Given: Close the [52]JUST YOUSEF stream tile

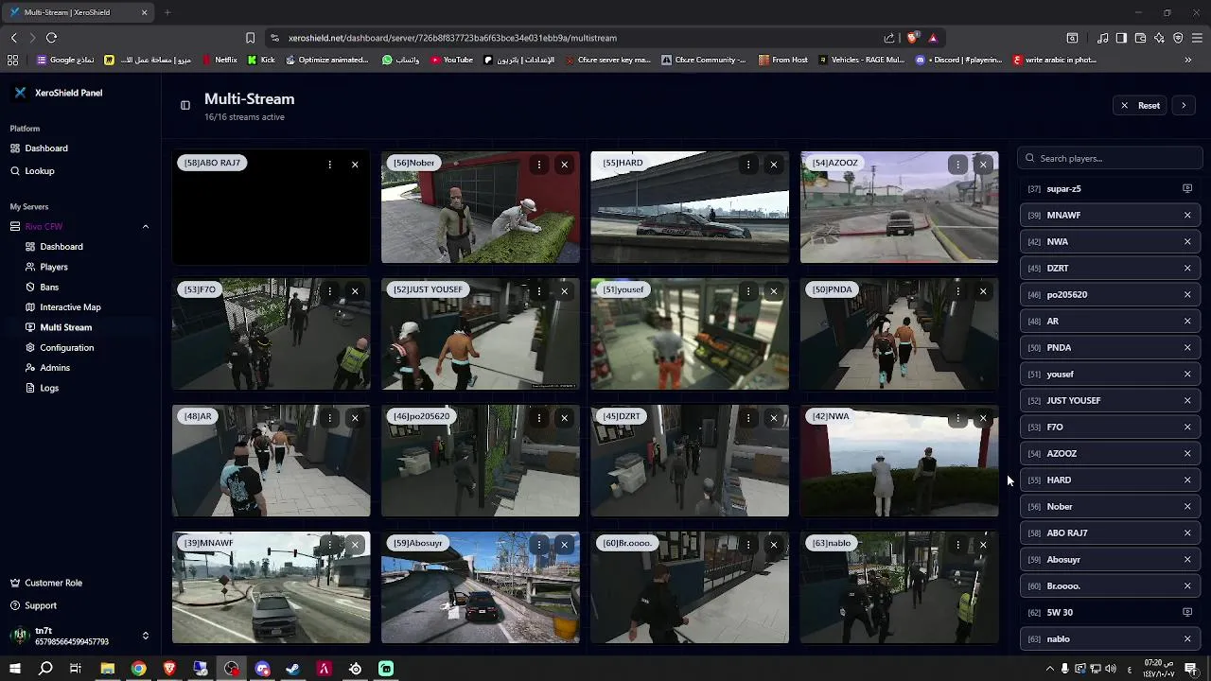Looking at the screenshot, I should pyautogui.click(x=564, y=291).
